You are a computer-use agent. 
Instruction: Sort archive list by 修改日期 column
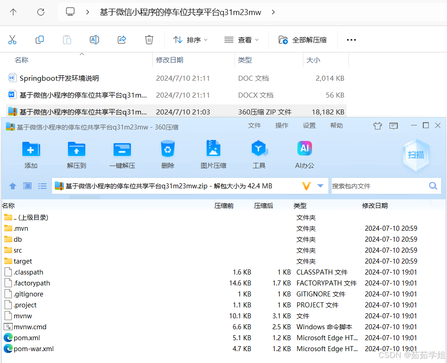point(374,206)
